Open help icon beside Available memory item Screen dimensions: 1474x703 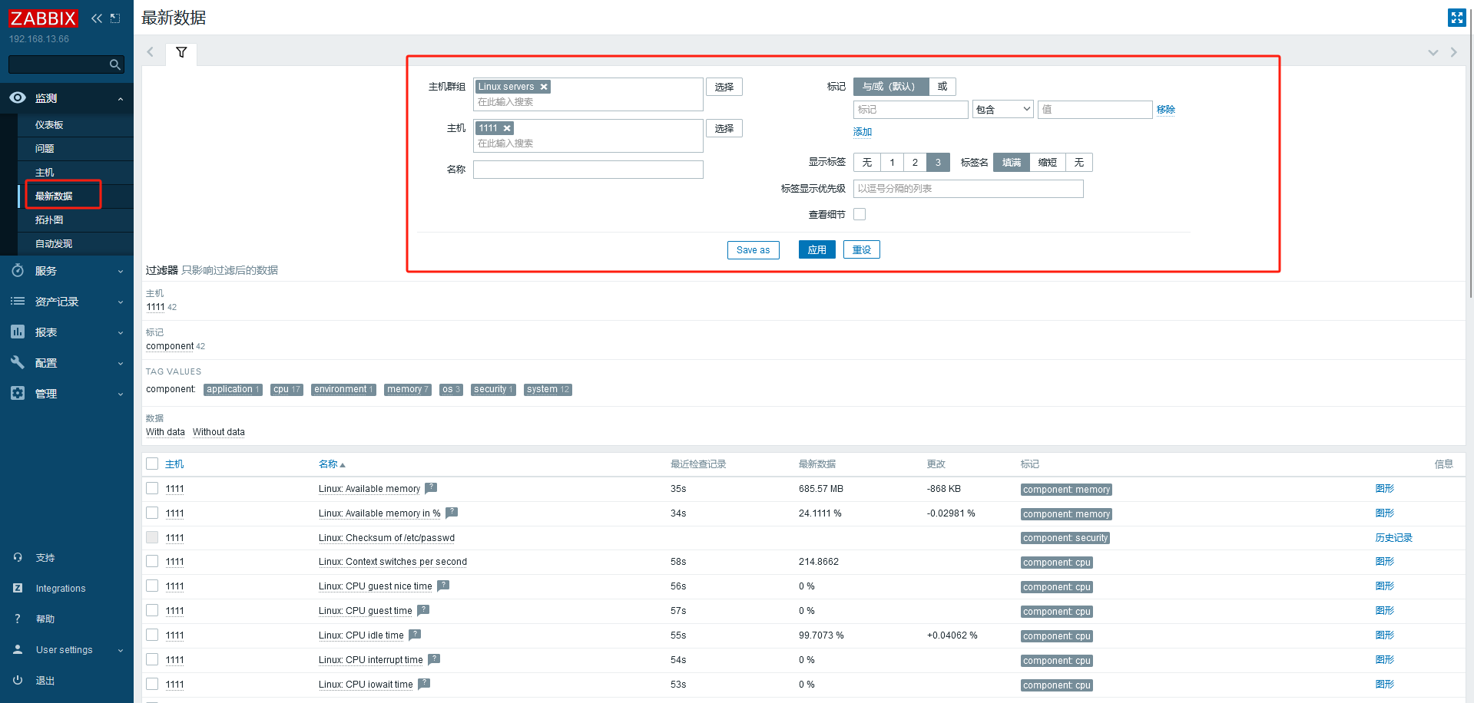pyautogui.click(x=431, y=488)
